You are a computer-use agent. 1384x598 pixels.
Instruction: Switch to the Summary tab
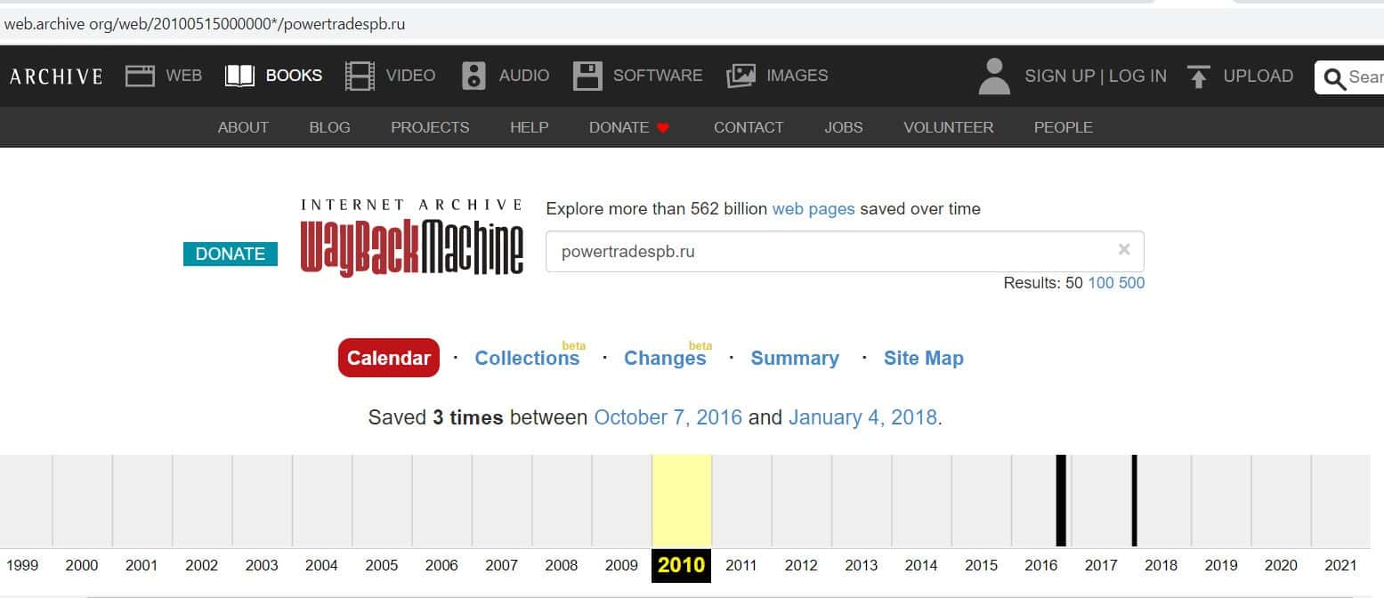coord(795,358)
